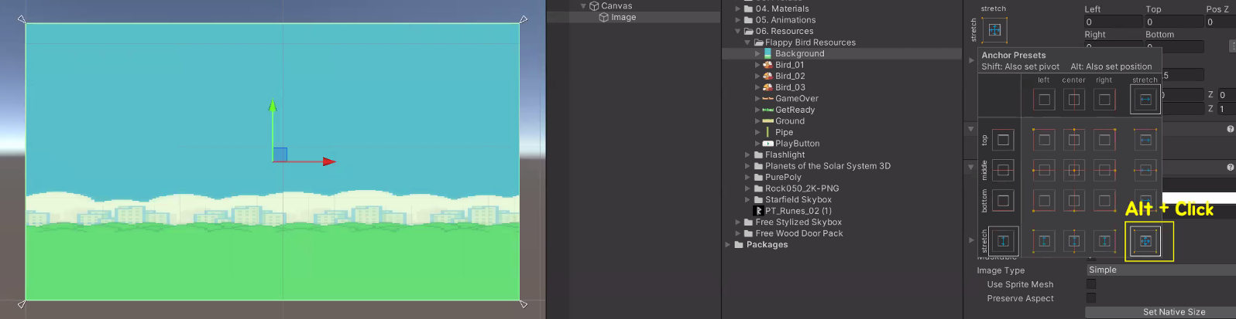Select middle-center anchor preset

1074,170
